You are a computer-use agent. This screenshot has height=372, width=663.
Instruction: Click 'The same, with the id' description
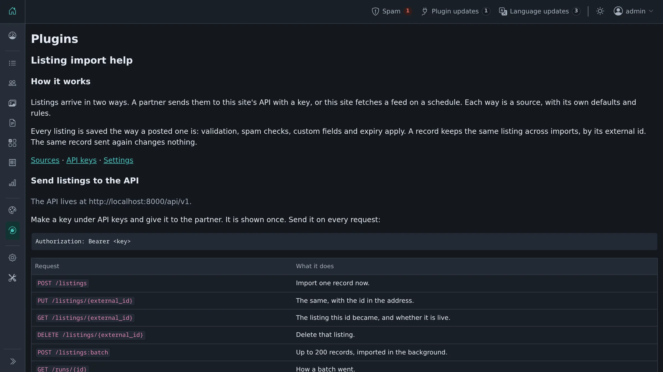pos(355,301)
